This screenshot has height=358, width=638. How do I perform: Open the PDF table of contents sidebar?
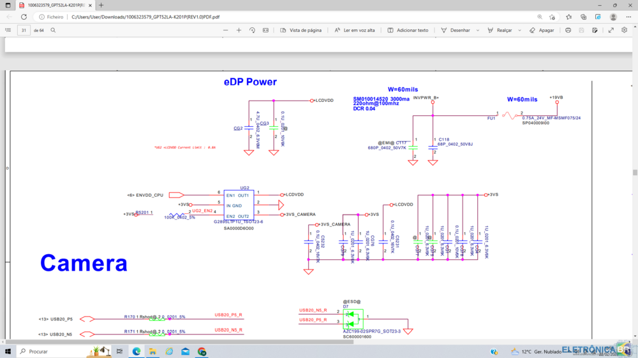[x=8, y=30]
